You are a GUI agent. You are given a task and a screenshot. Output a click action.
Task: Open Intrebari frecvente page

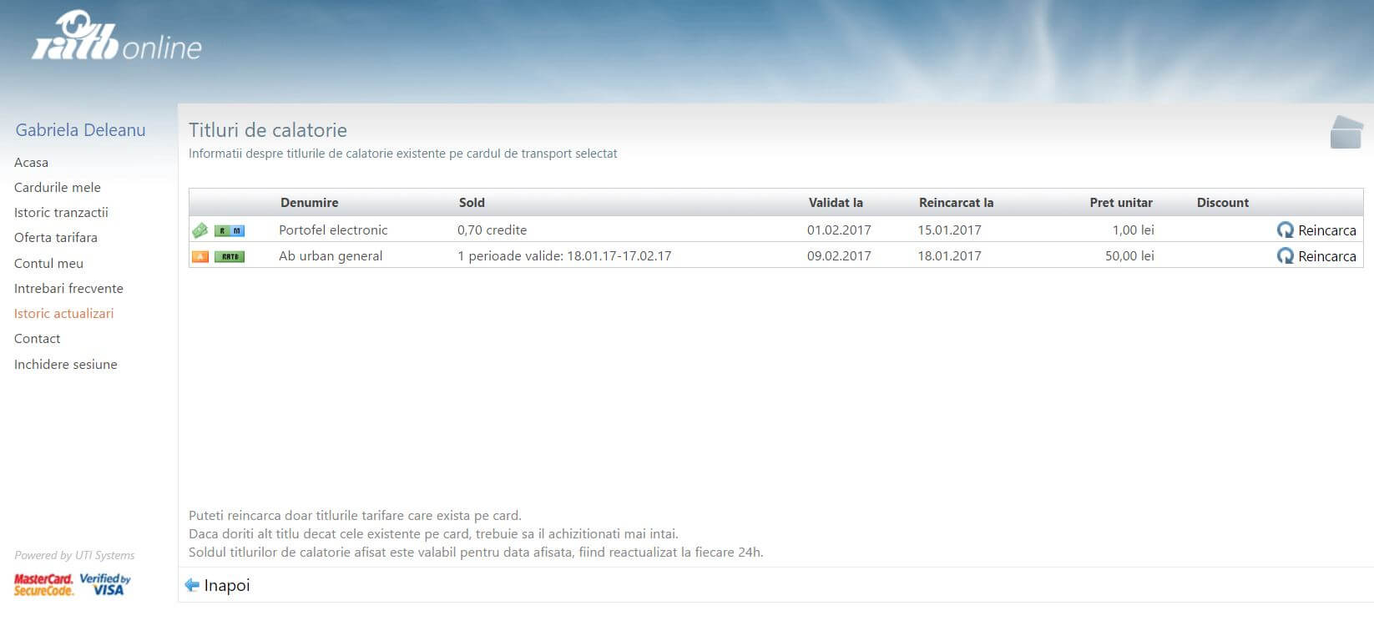68,289
